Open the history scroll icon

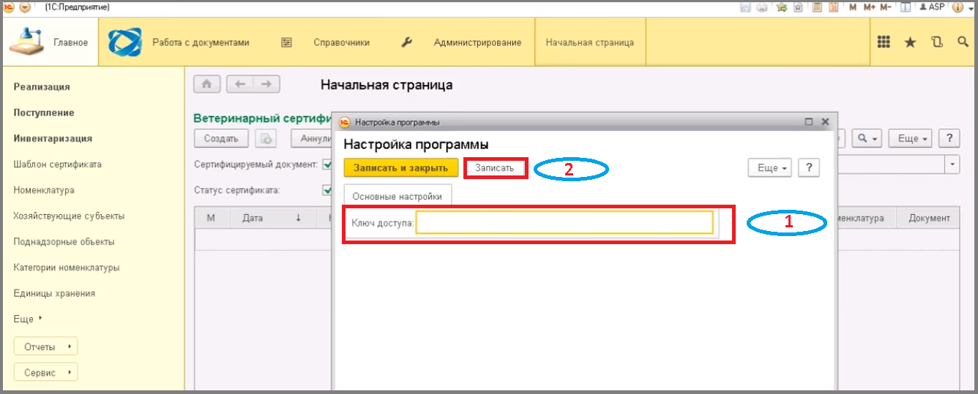937,42
